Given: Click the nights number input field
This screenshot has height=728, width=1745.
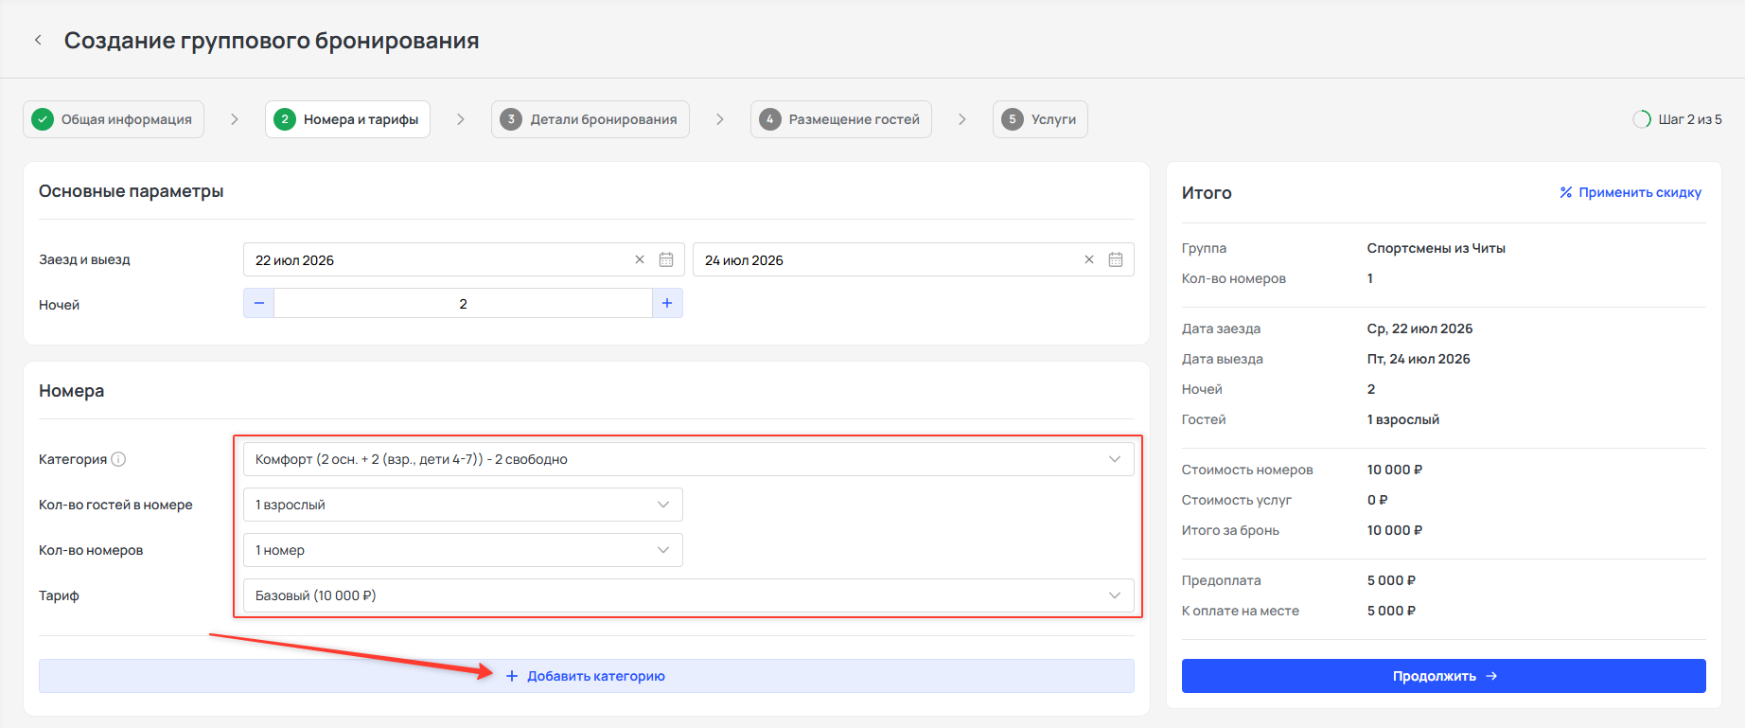Looking at the screenshot, I should coord(463,303).
